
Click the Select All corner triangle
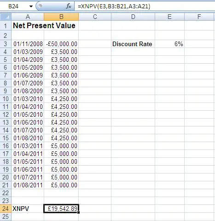pyautogui.click(x=6, y=17)
